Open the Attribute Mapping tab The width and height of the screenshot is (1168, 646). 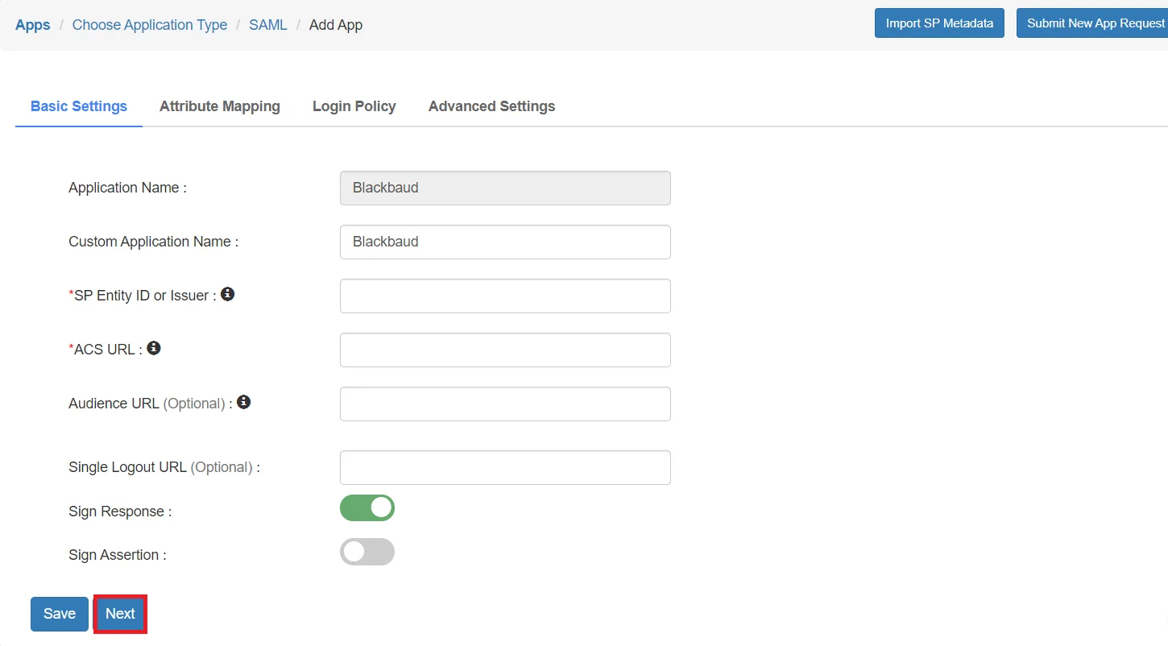click(x=220, y=106)
